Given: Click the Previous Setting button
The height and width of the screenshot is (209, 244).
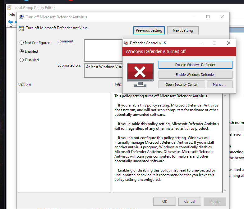Looking at the screenshot, I should tap(149, 30).
